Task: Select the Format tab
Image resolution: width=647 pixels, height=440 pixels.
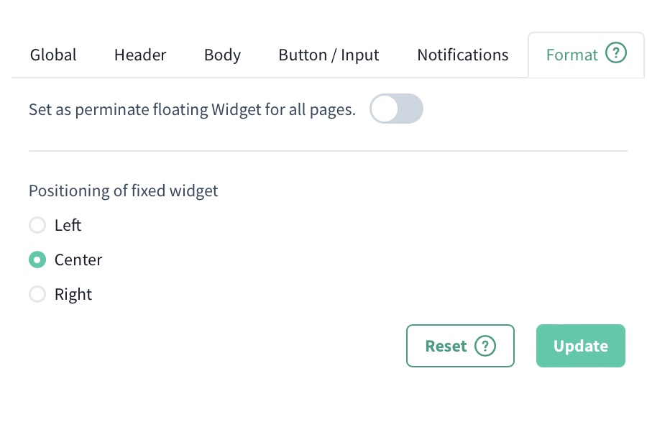Action: [572, 55]
